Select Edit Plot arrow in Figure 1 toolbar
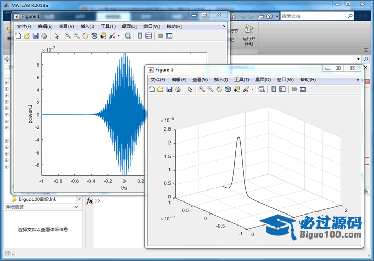This screenshot has width=374, height=261. [x=56, y=36]
